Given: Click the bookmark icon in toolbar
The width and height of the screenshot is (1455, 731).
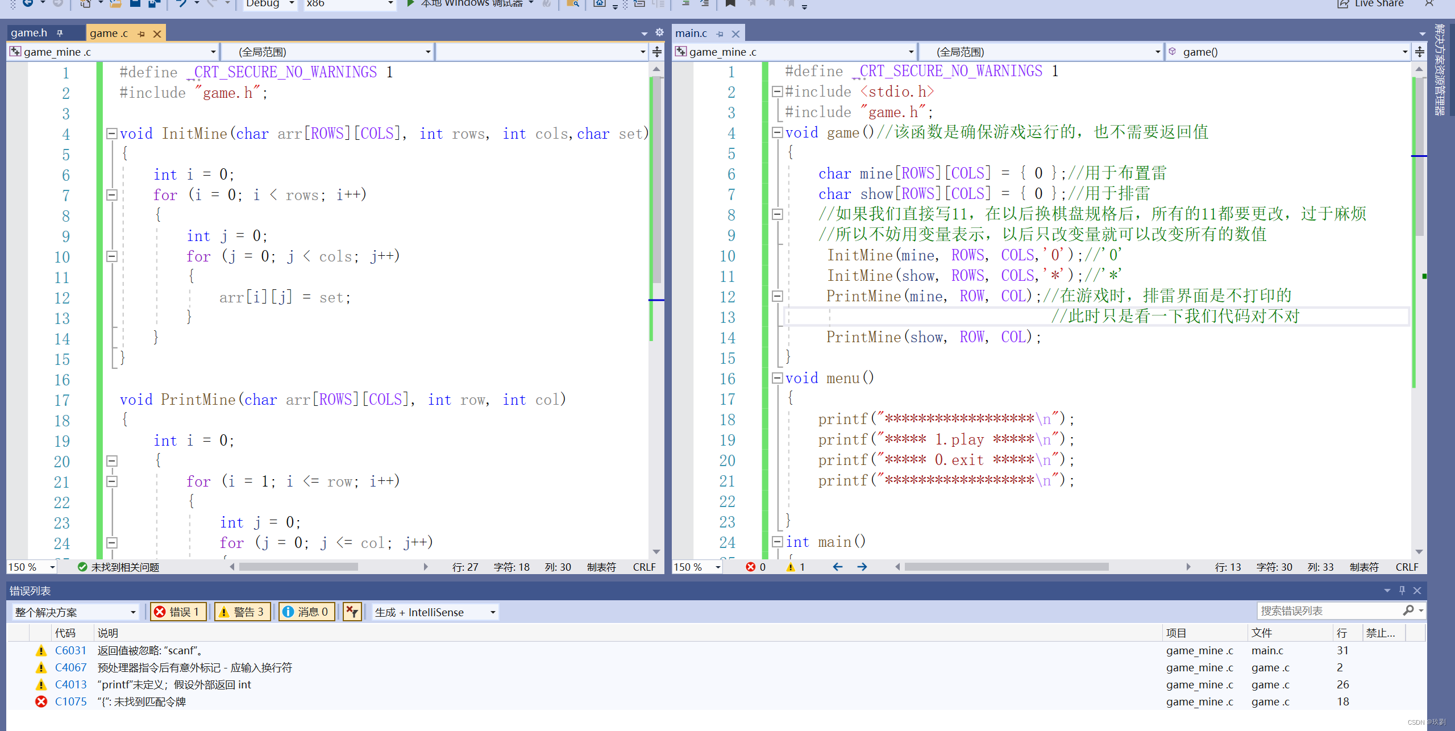Looking at the screenshot, I should (730, 3).
